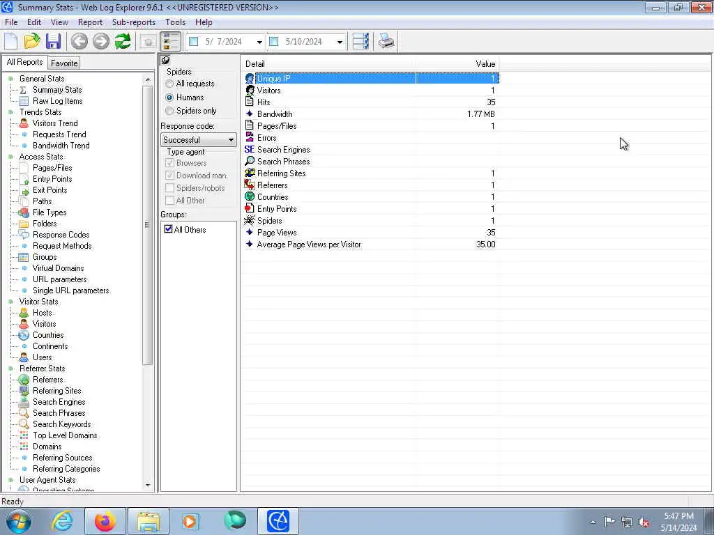Switch to the Favorite tab
Viewport: 714px width, 535px height.
point(64,63)
